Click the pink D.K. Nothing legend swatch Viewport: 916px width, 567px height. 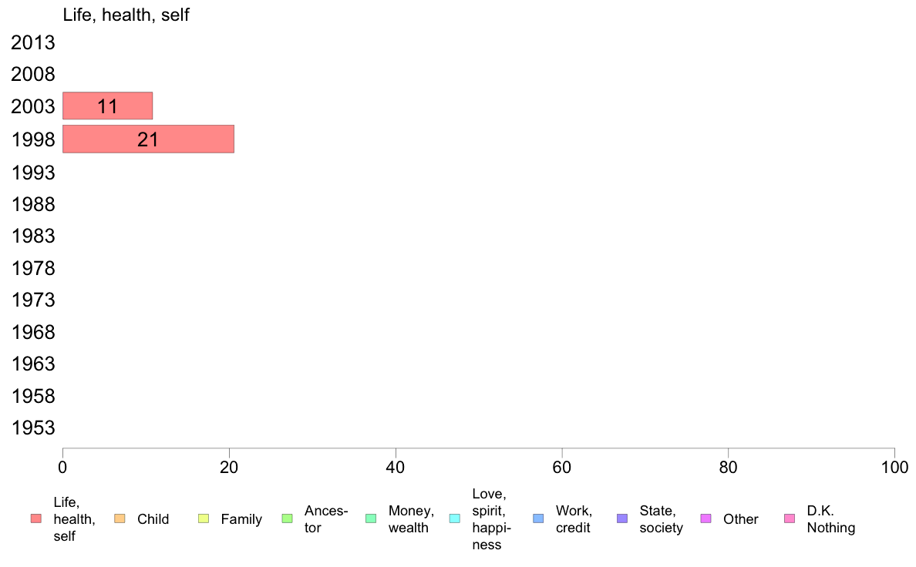point(790,518)
